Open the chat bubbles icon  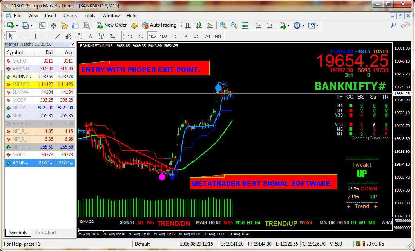tap(405, 25)
